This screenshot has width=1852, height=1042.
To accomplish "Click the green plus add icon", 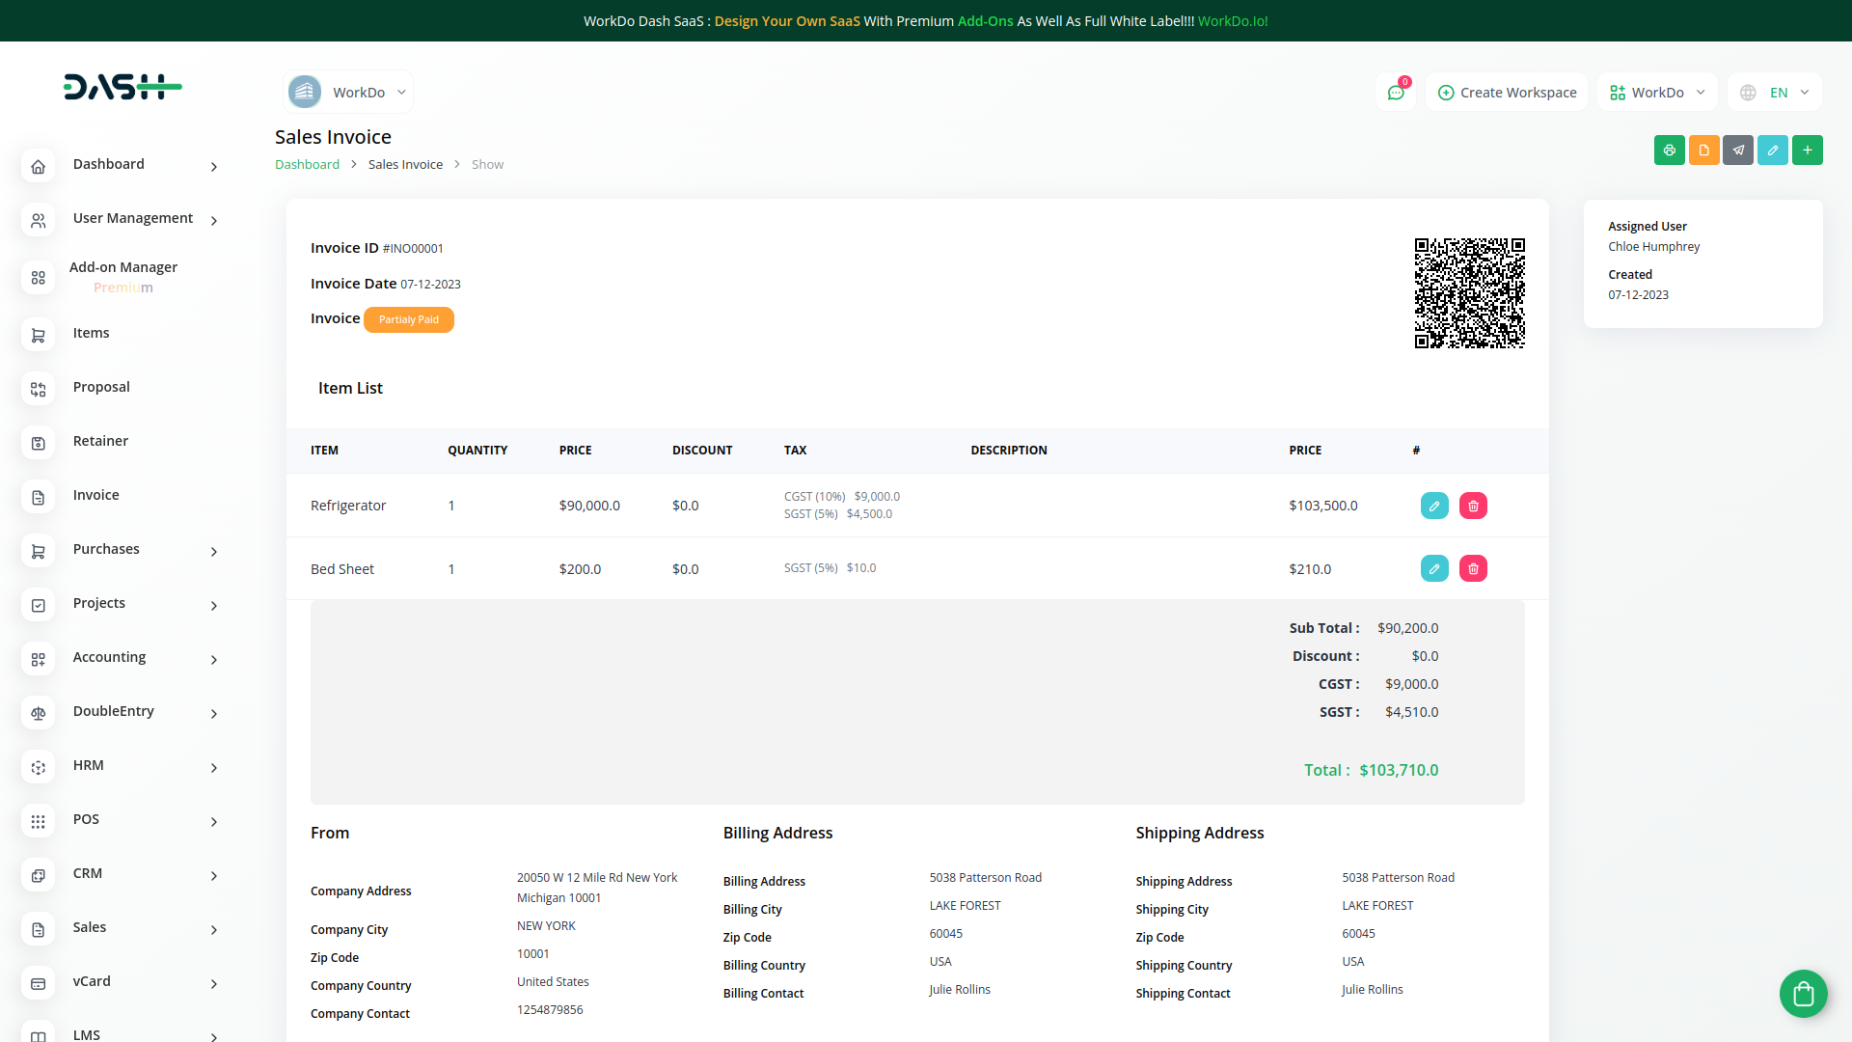I will (x=1807, y=151).
